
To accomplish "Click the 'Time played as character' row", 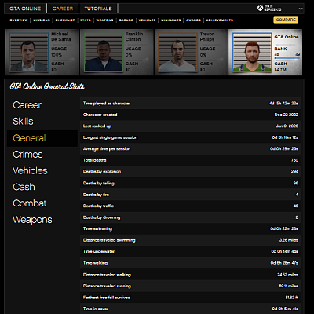I will (x=191, y=104).
